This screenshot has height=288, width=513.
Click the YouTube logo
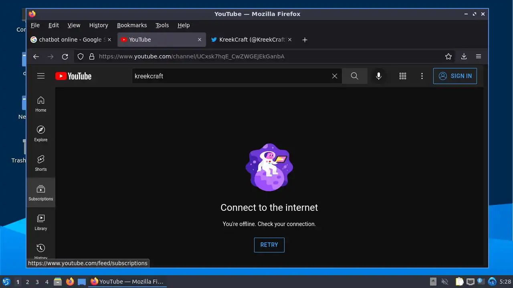[73, 76]
